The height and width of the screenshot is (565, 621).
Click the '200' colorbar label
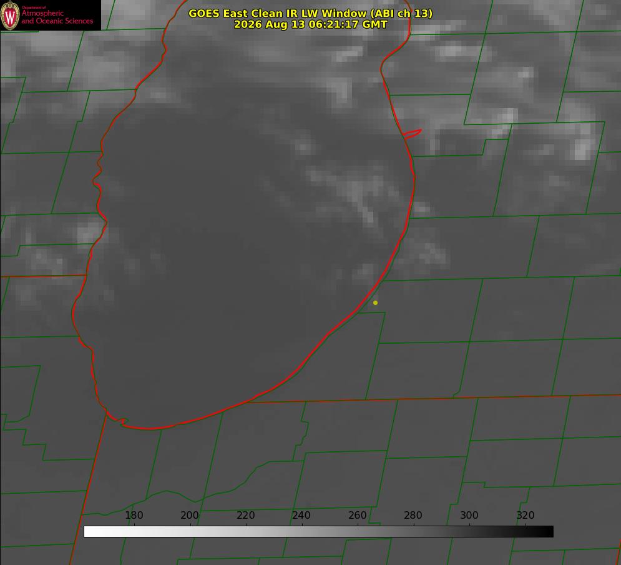190,515
